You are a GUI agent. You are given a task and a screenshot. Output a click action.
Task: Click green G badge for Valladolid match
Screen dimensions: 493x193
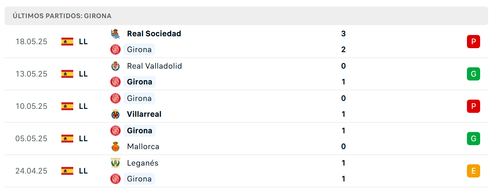(474, 74)
